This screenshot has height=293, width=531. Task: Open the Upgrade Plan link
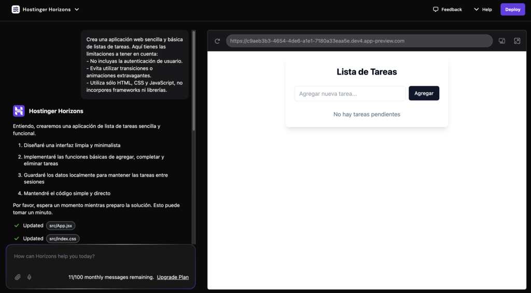tap(173, 277)
